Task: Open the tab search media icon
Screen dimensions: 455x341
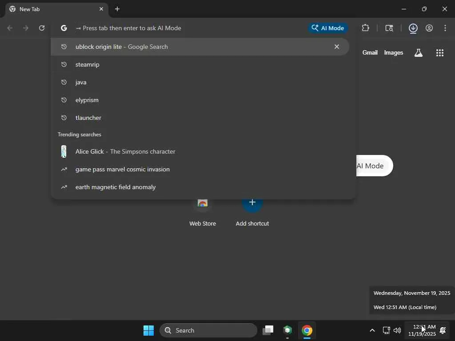Action: 389,28
